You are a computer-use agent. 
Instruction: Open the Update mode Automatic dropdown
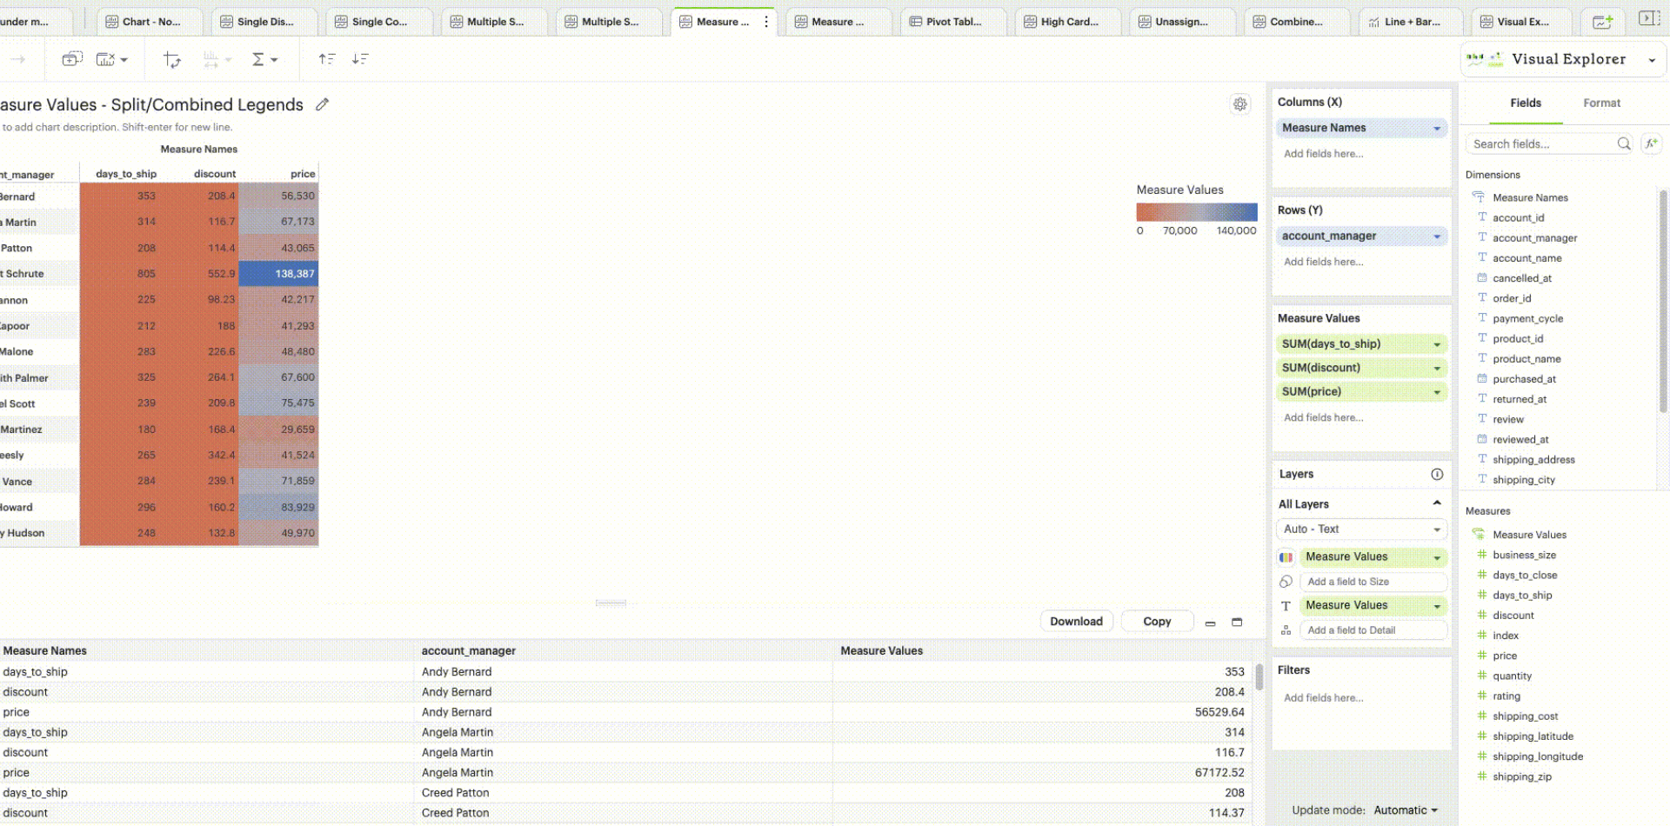pyautogui.click(x=1406, y=809)
